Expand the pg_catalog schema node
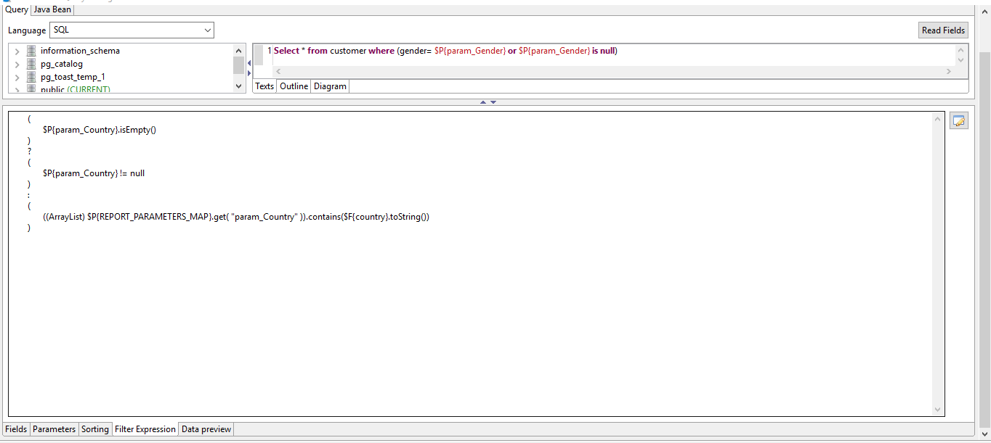The image size is (991, 443). point(16,64)
